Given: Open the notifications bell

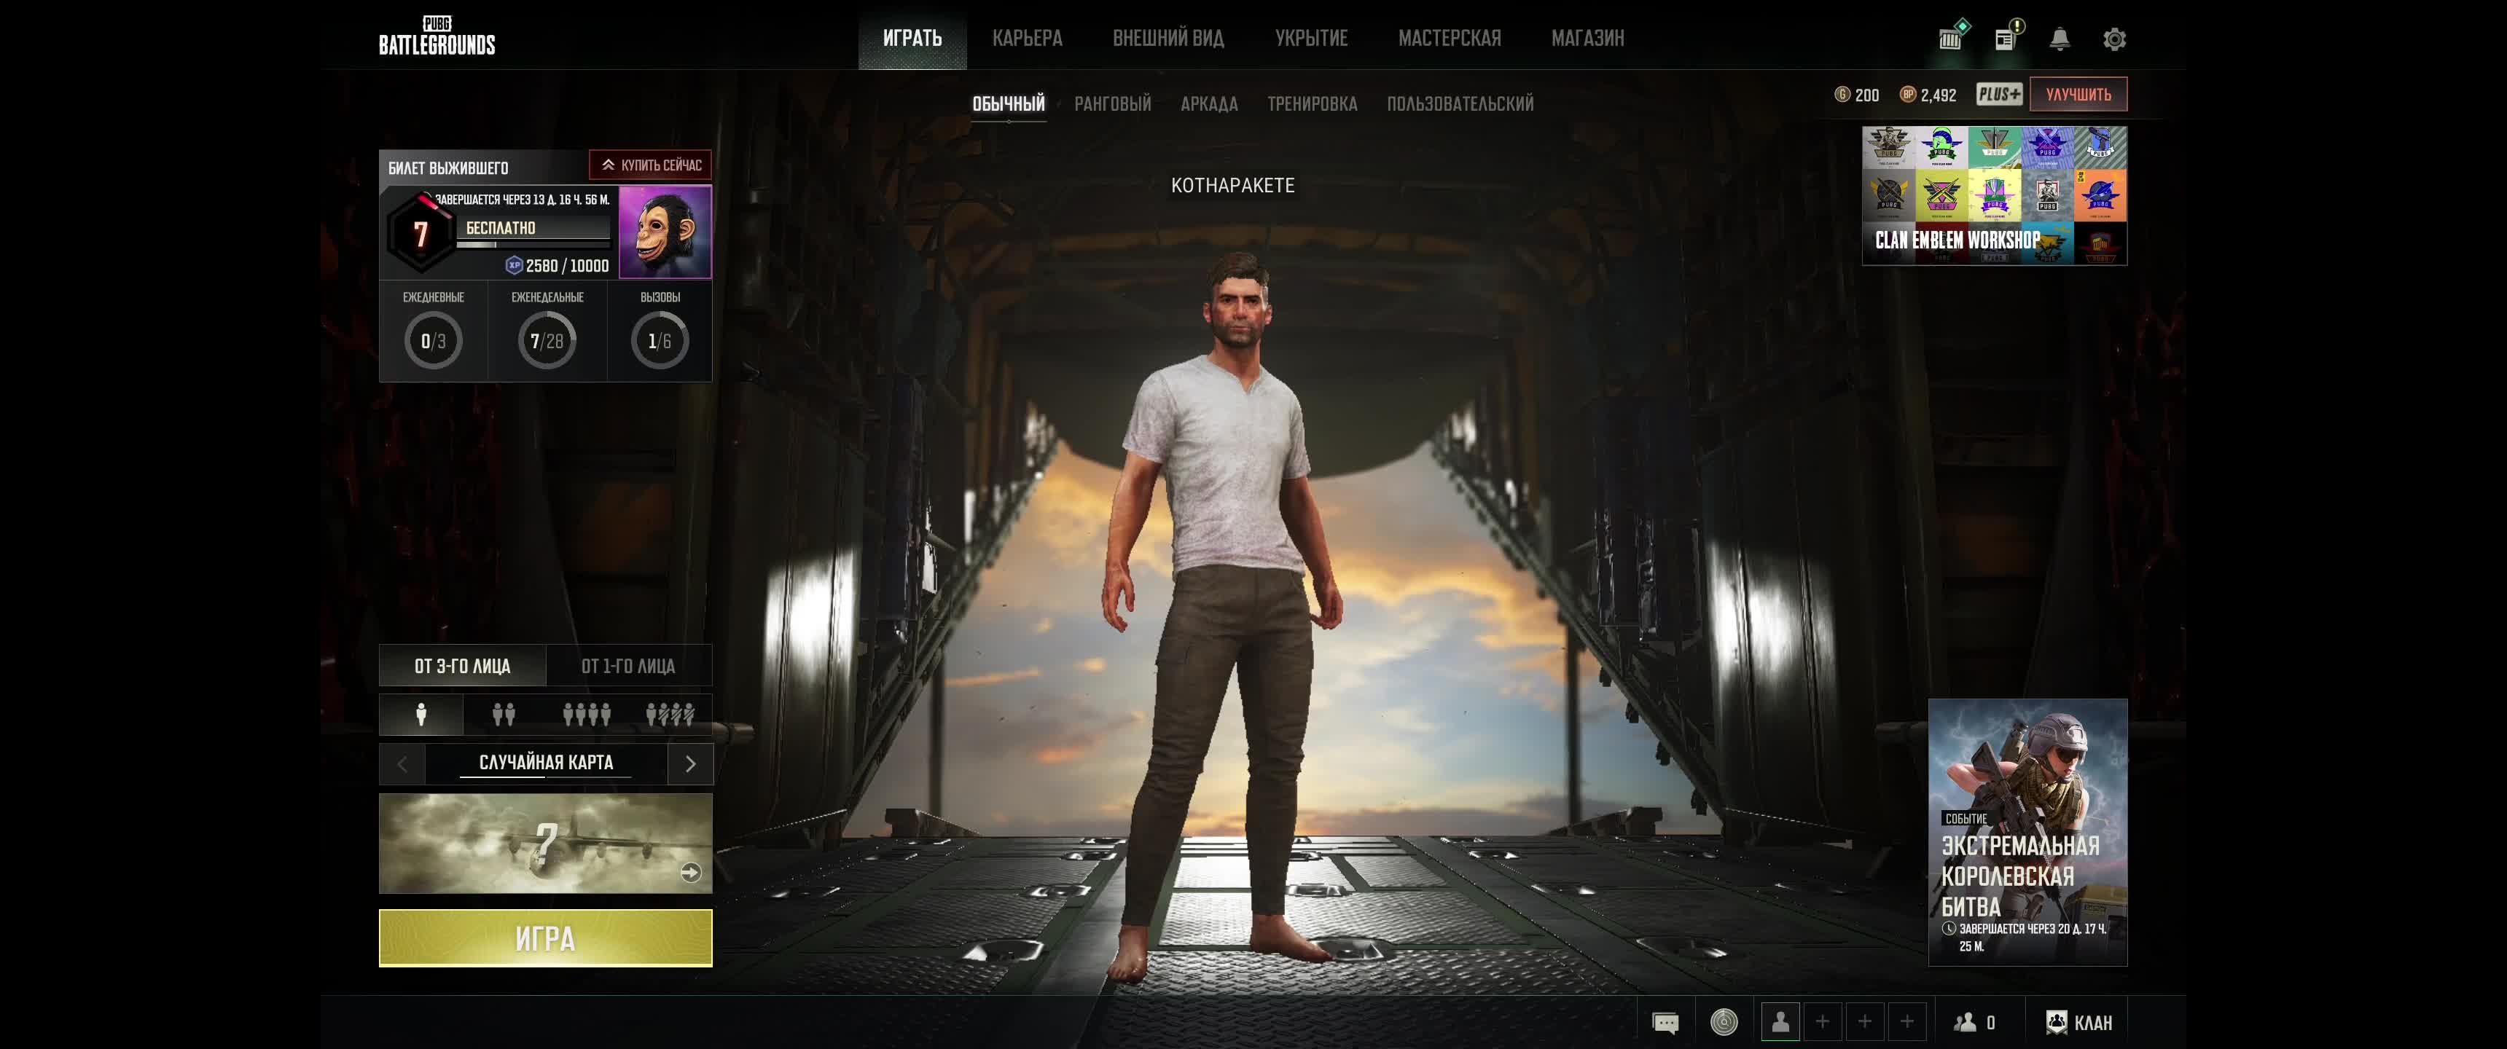Looking at the screenshot, I should pyautogui.click(x=2060, y=39).
